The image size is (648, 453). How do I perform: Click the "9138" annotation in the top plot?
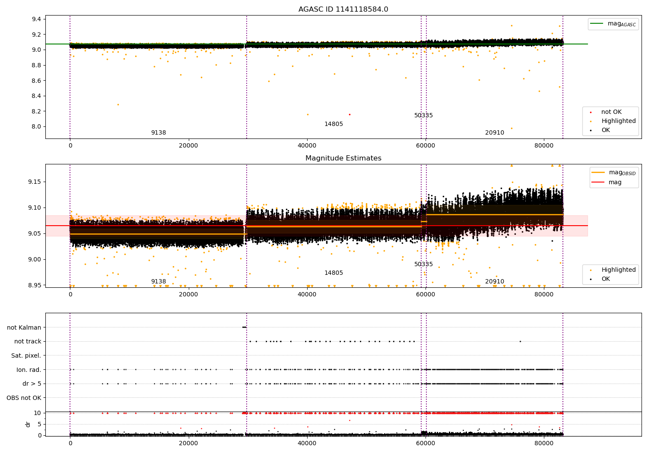click(x=159, y=132)
